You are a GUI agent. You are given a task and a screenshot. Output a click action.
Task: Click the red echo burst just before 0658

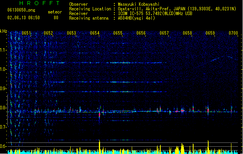(x=182, y=110)
